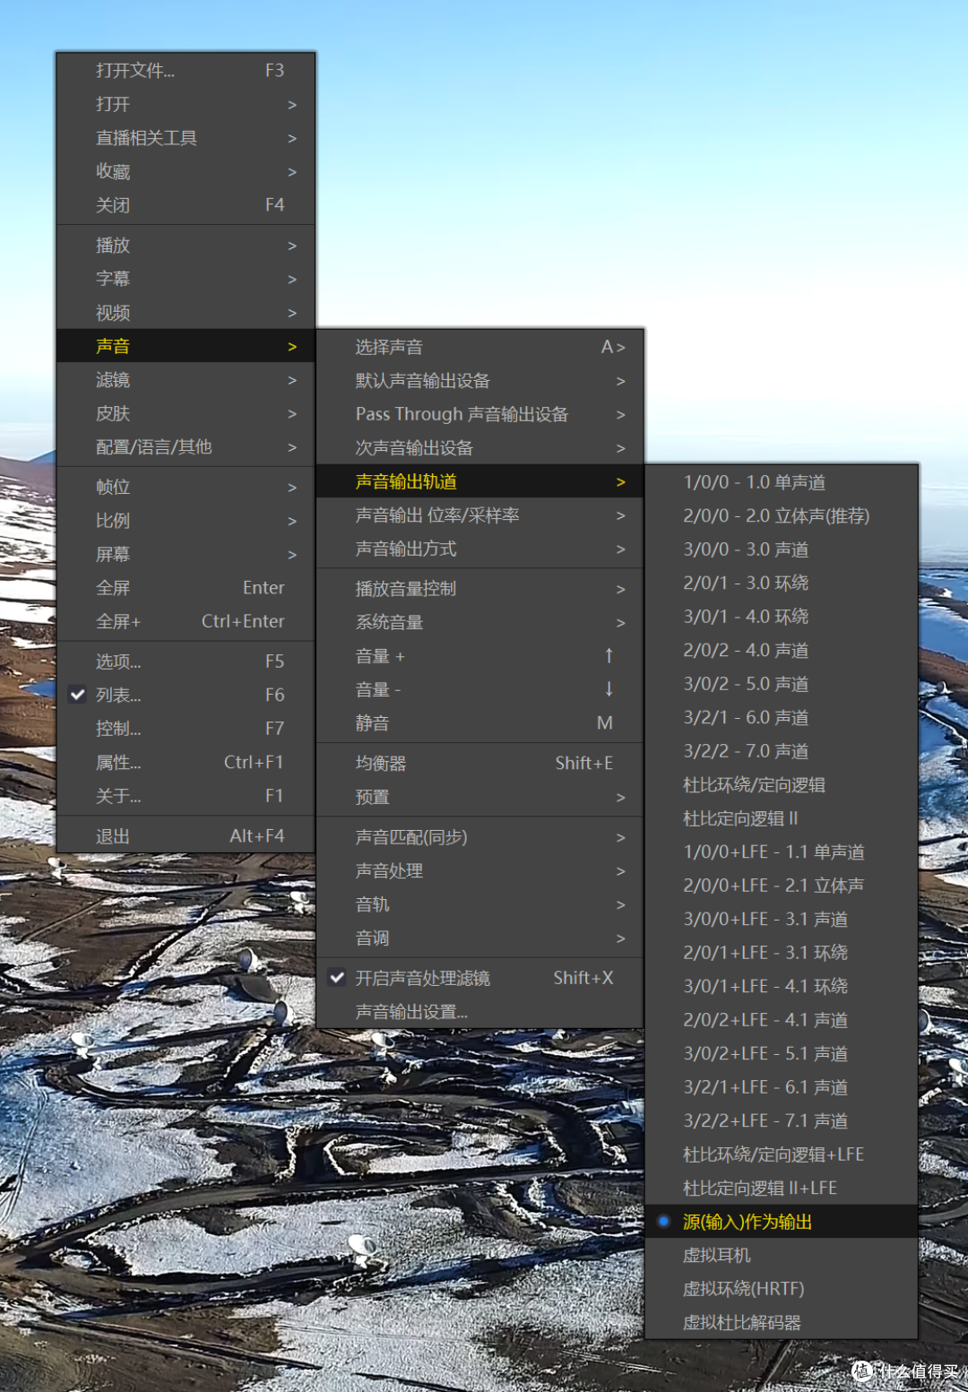
Task: Select 虚拟环绕(HRTF) option
Action: [x=782, y=1289]
